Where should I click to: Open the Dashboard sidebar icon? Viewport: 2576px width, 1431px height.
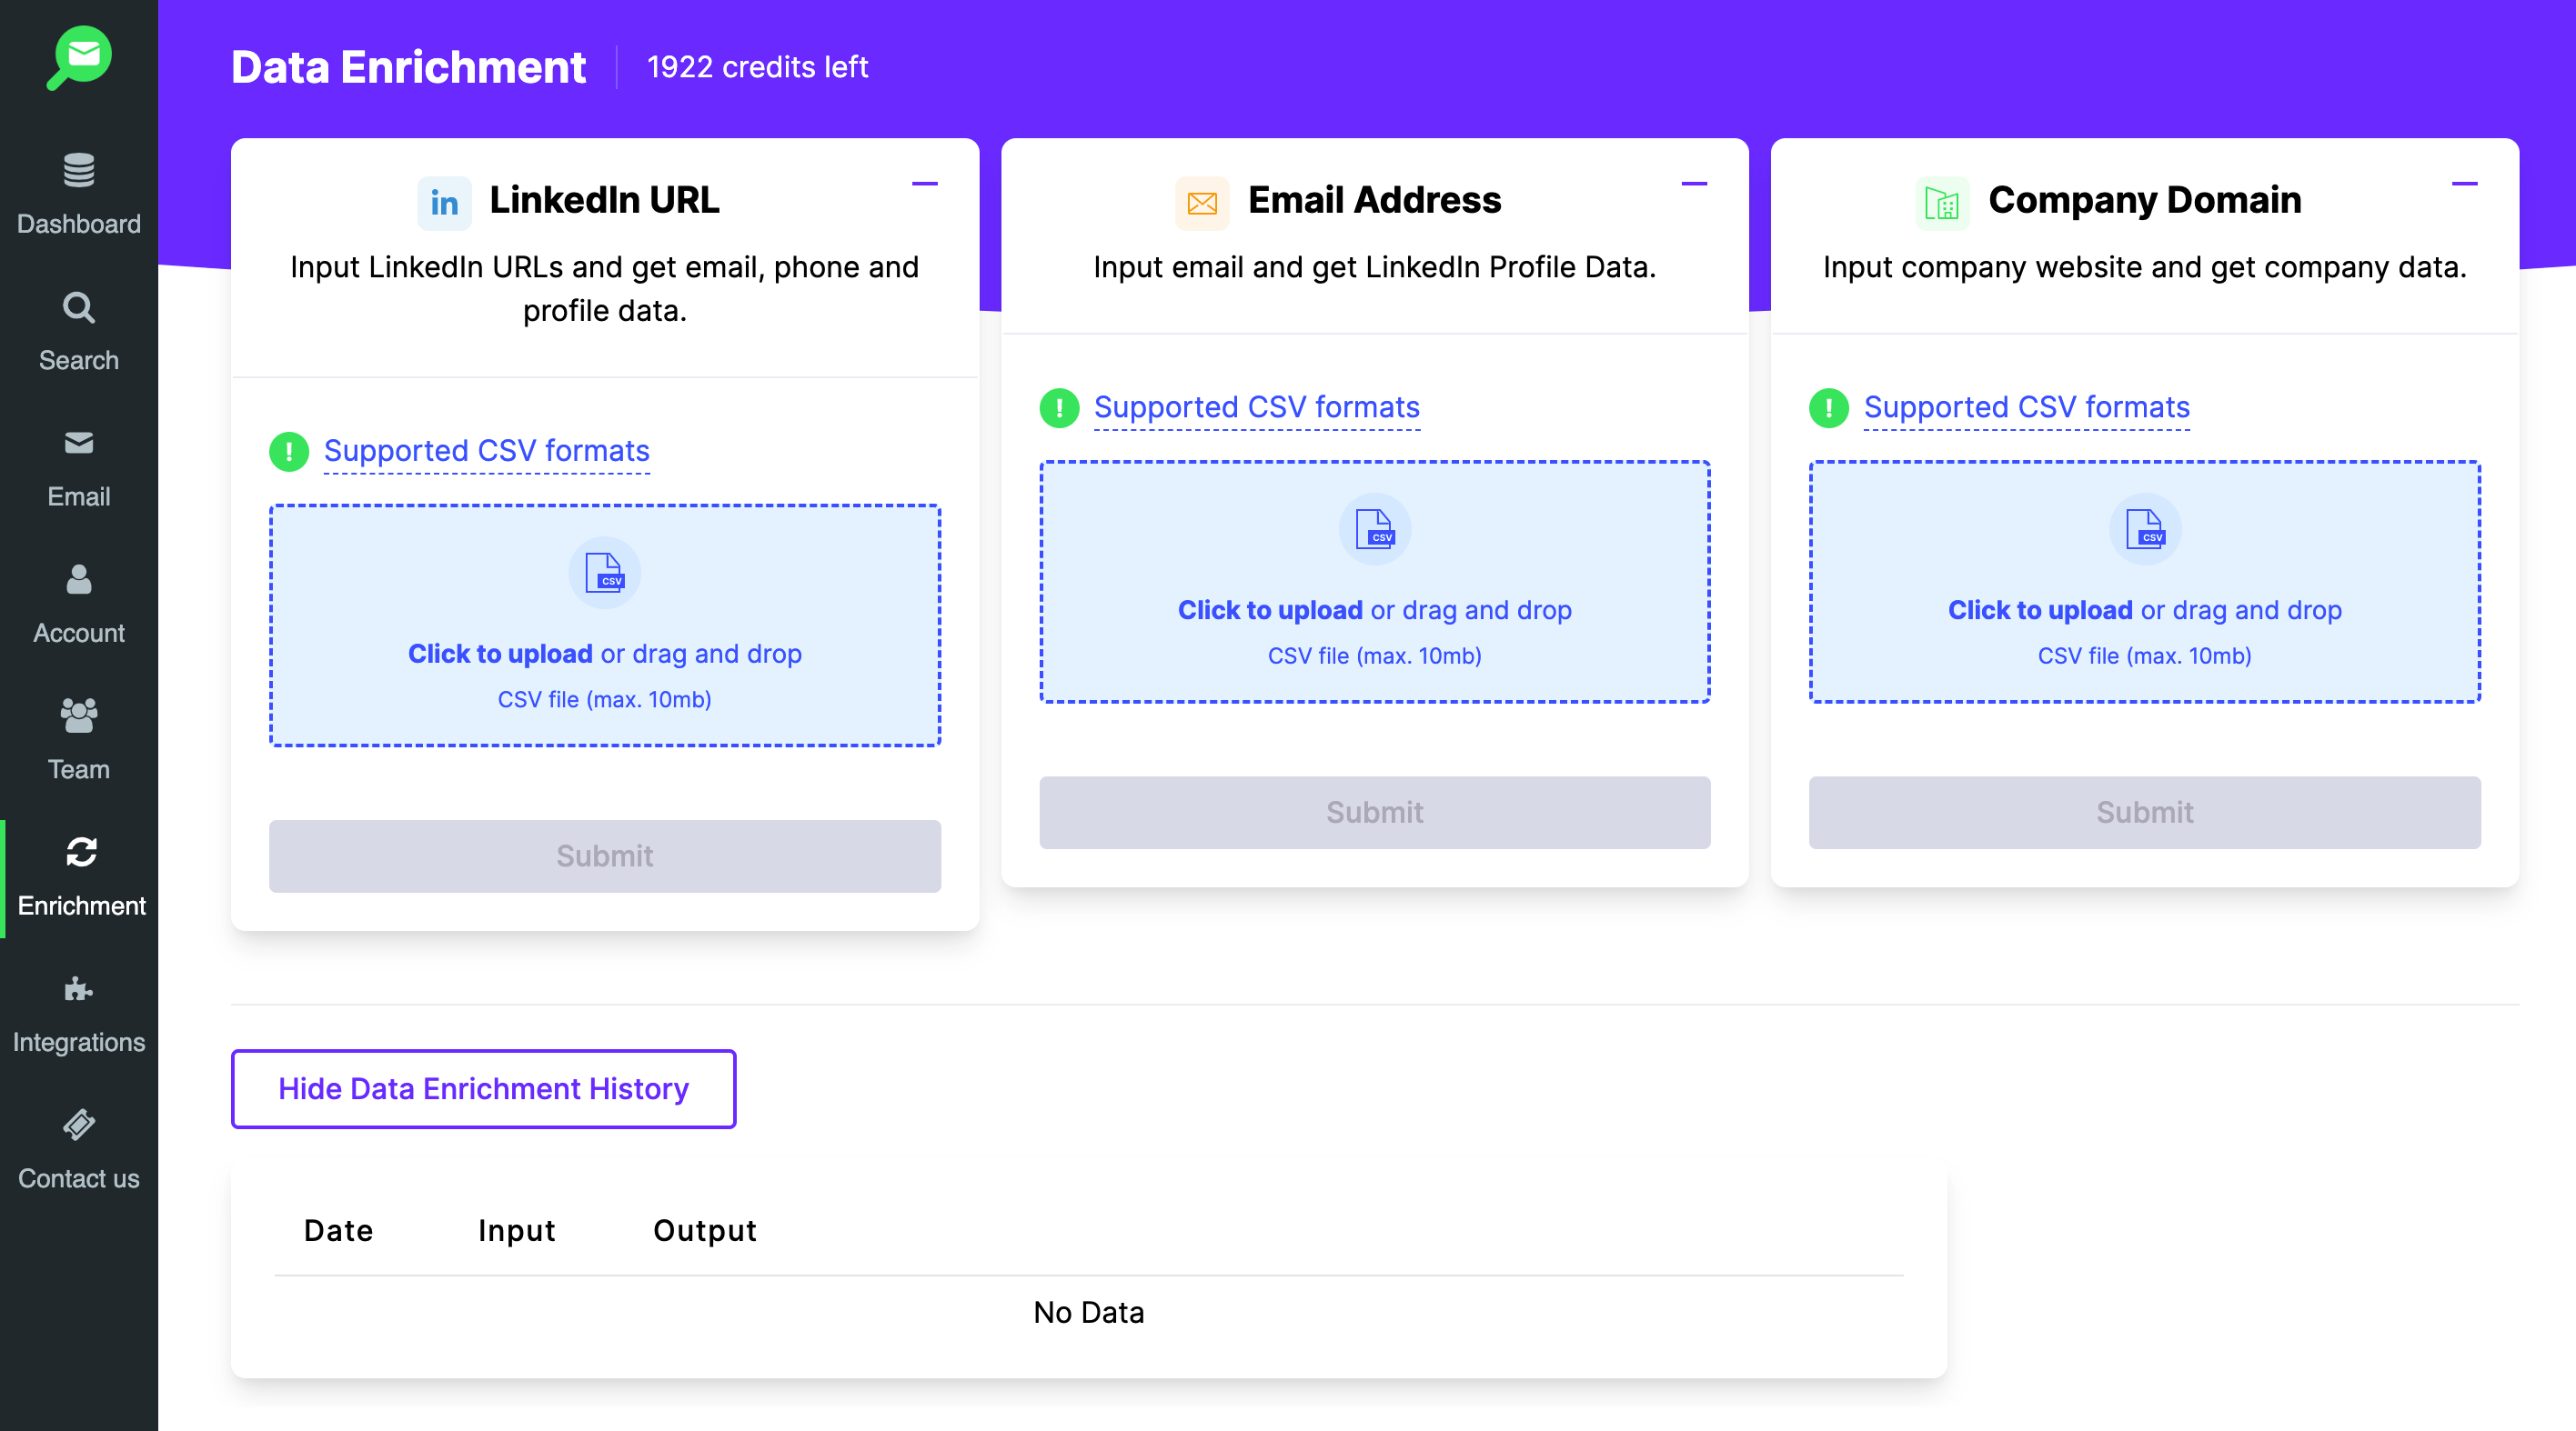(79, 171)
